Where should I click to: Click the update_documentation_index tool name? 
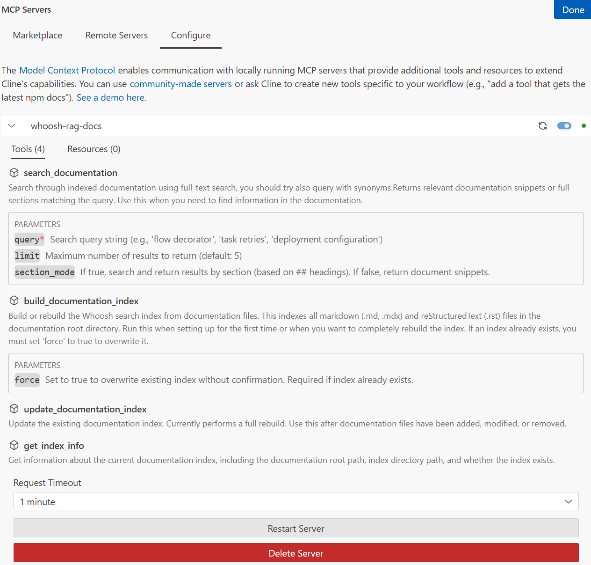point(85,409)
